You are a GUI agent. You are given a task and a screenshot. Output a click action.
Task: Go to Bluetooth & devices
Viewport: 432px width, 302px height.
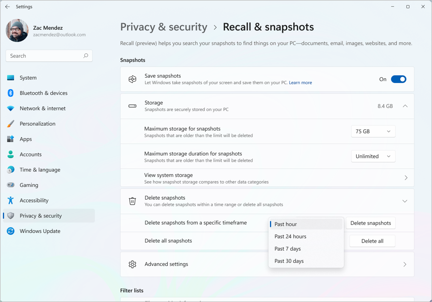click(43, 93)
